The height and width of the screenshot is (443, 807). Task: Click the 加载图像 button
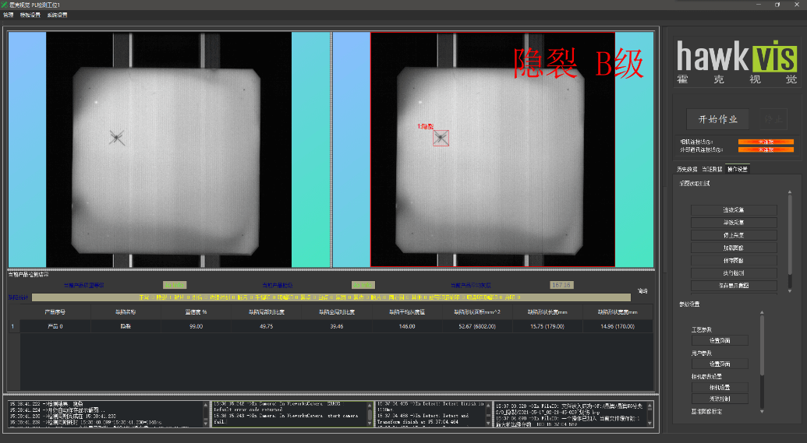(734, 248)
